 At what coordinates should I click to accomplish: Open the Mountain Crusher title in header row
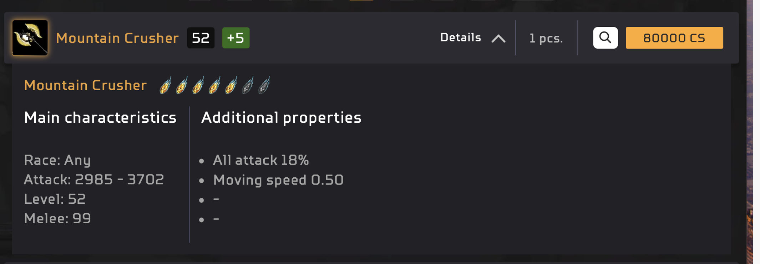pos(117,38)
